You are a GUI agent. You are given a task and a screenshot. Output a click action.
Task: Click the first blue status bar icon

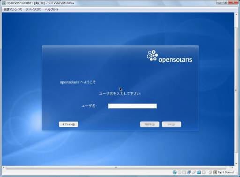(174, 172)
